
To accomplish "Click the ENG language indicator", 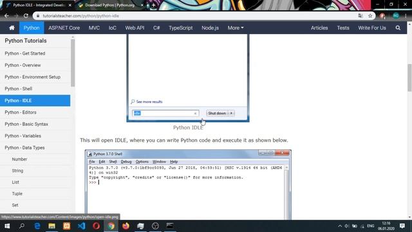I will coord(371,226).
